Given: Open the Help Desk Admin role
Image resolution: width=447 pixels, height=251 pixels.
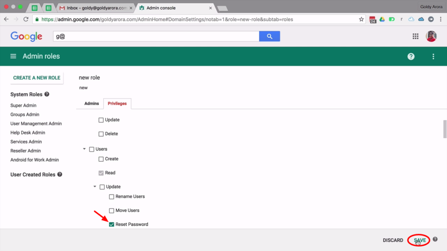Looking at the screenshot, I should pyautogui.click(x=28, y=133).
